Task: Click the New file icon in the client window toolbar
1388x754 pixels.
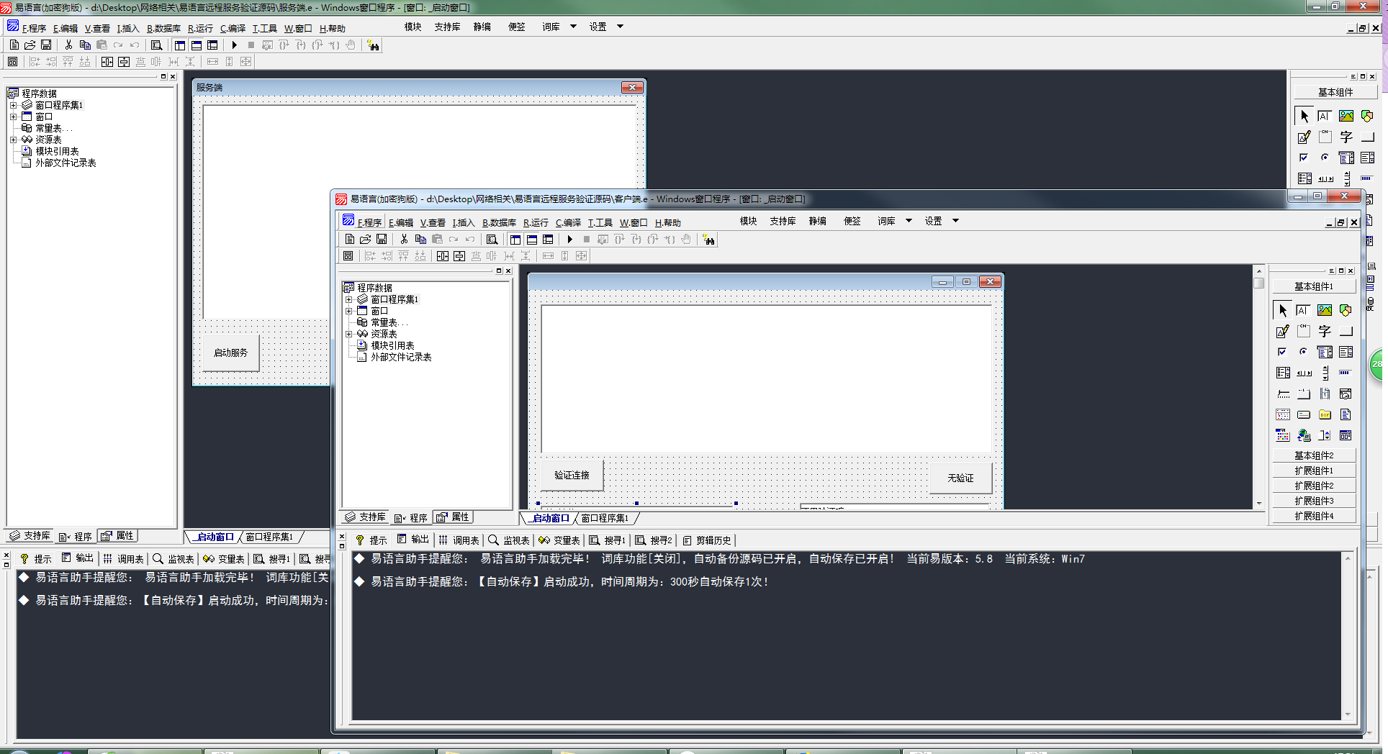Action: pos(349,240)
